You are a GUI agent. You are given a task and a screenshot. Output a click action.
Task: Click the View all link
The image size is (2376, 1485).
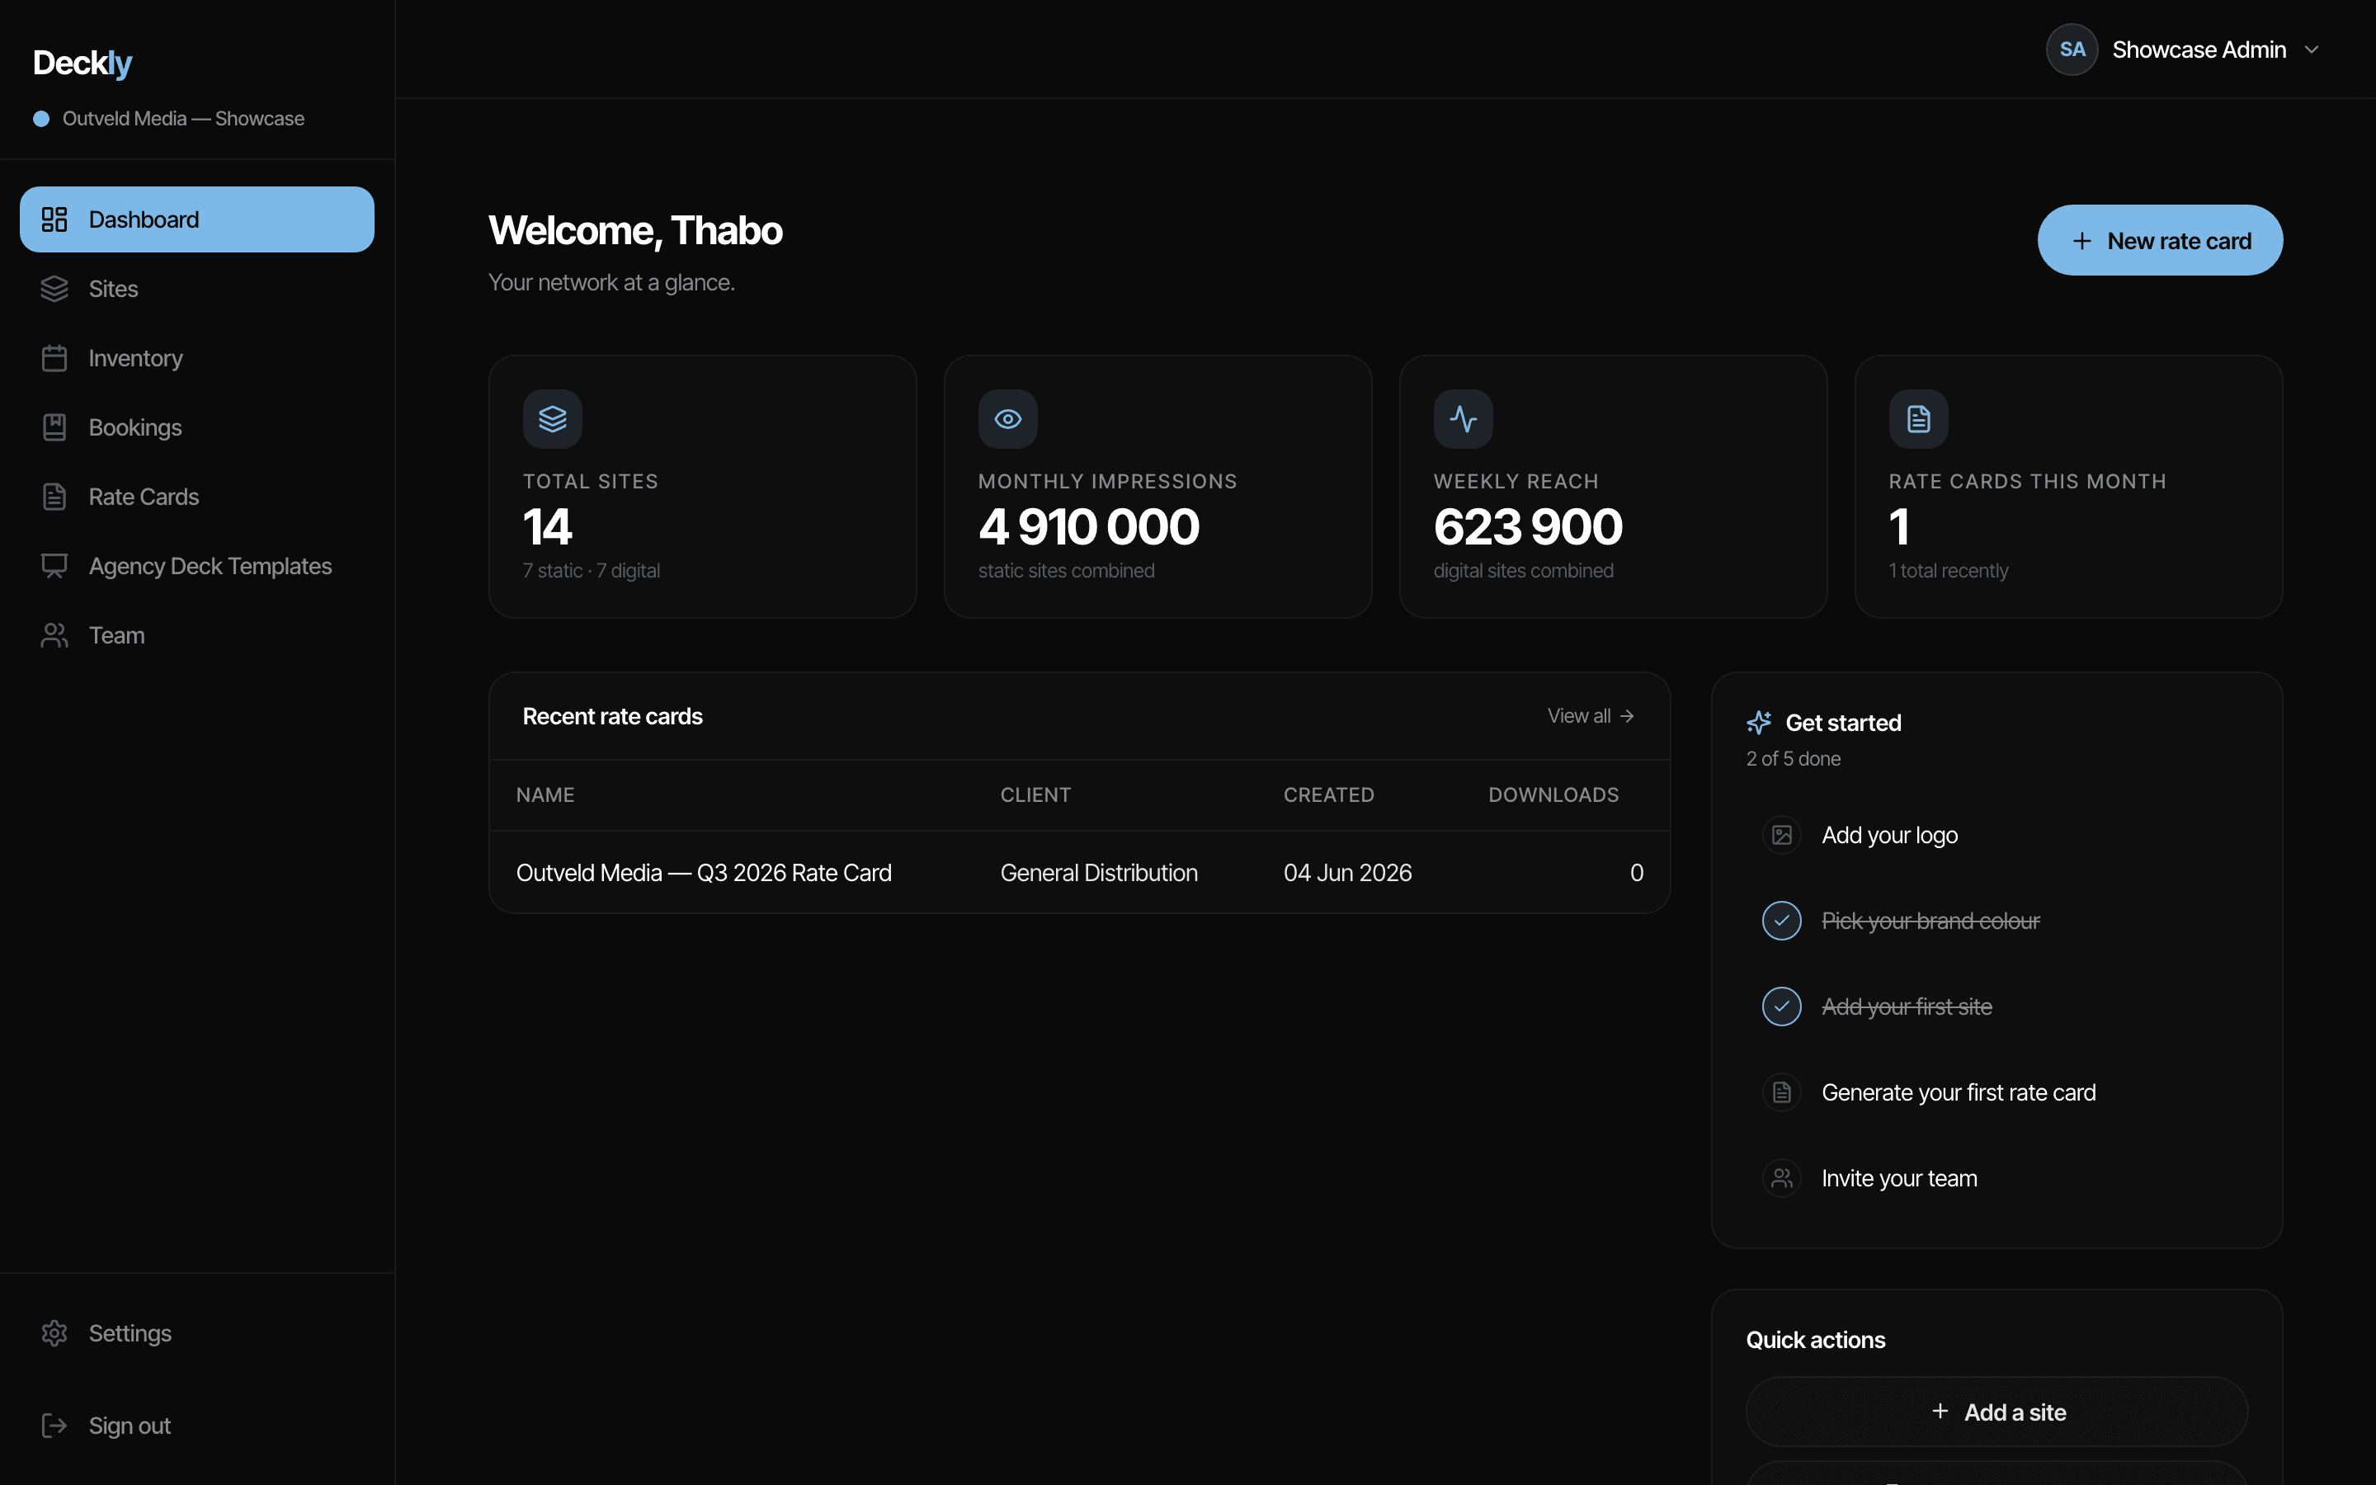tap(1591, 716)
